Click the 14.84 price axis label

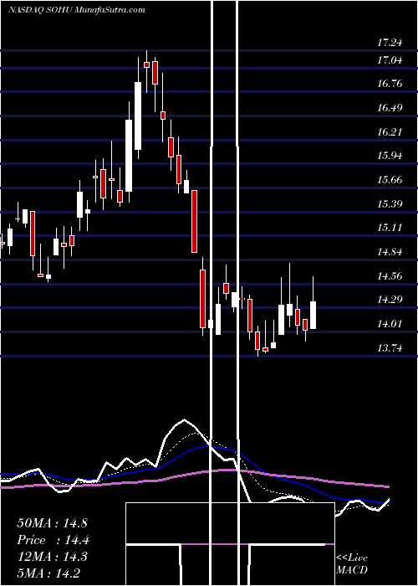click(x=390, y=252)
